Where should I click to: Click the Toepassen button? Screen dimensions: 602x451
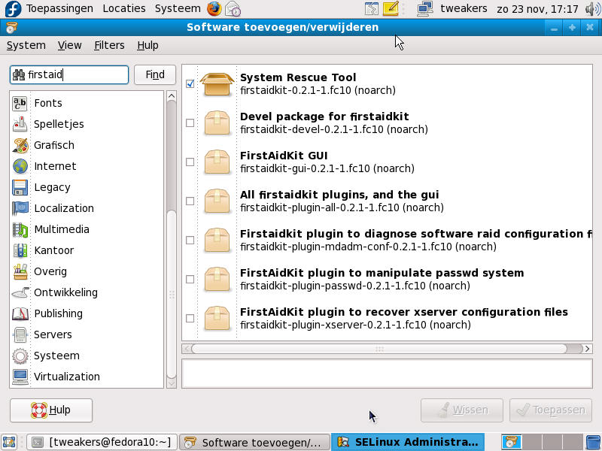point(551,410)
